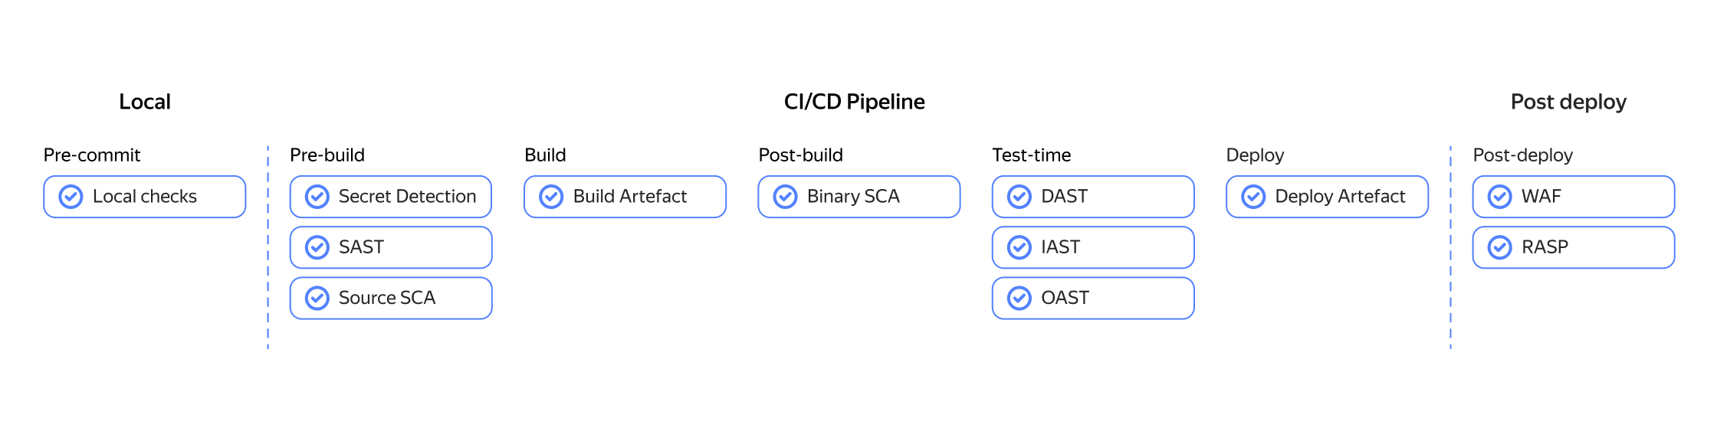Click the Pre-commit stage label
Screen dimensions: 1717x444
tap(92, 155)
